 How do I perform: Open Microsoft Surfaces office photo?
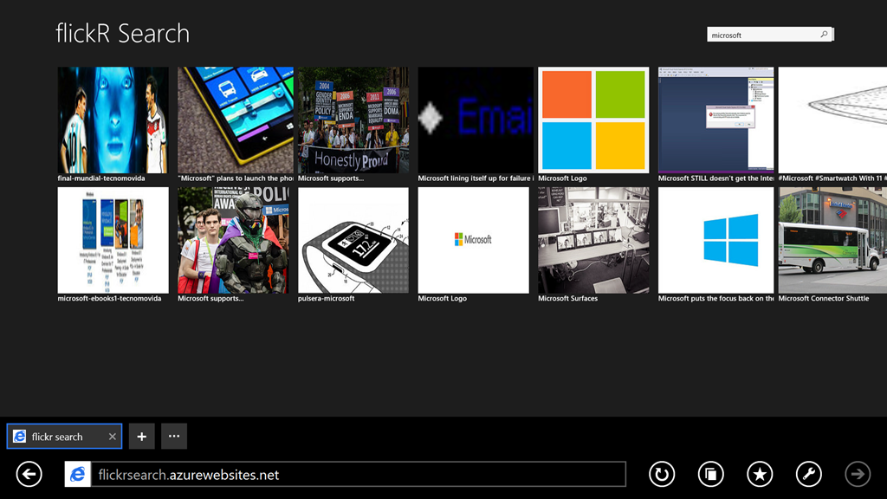click(x=593, y=240)
